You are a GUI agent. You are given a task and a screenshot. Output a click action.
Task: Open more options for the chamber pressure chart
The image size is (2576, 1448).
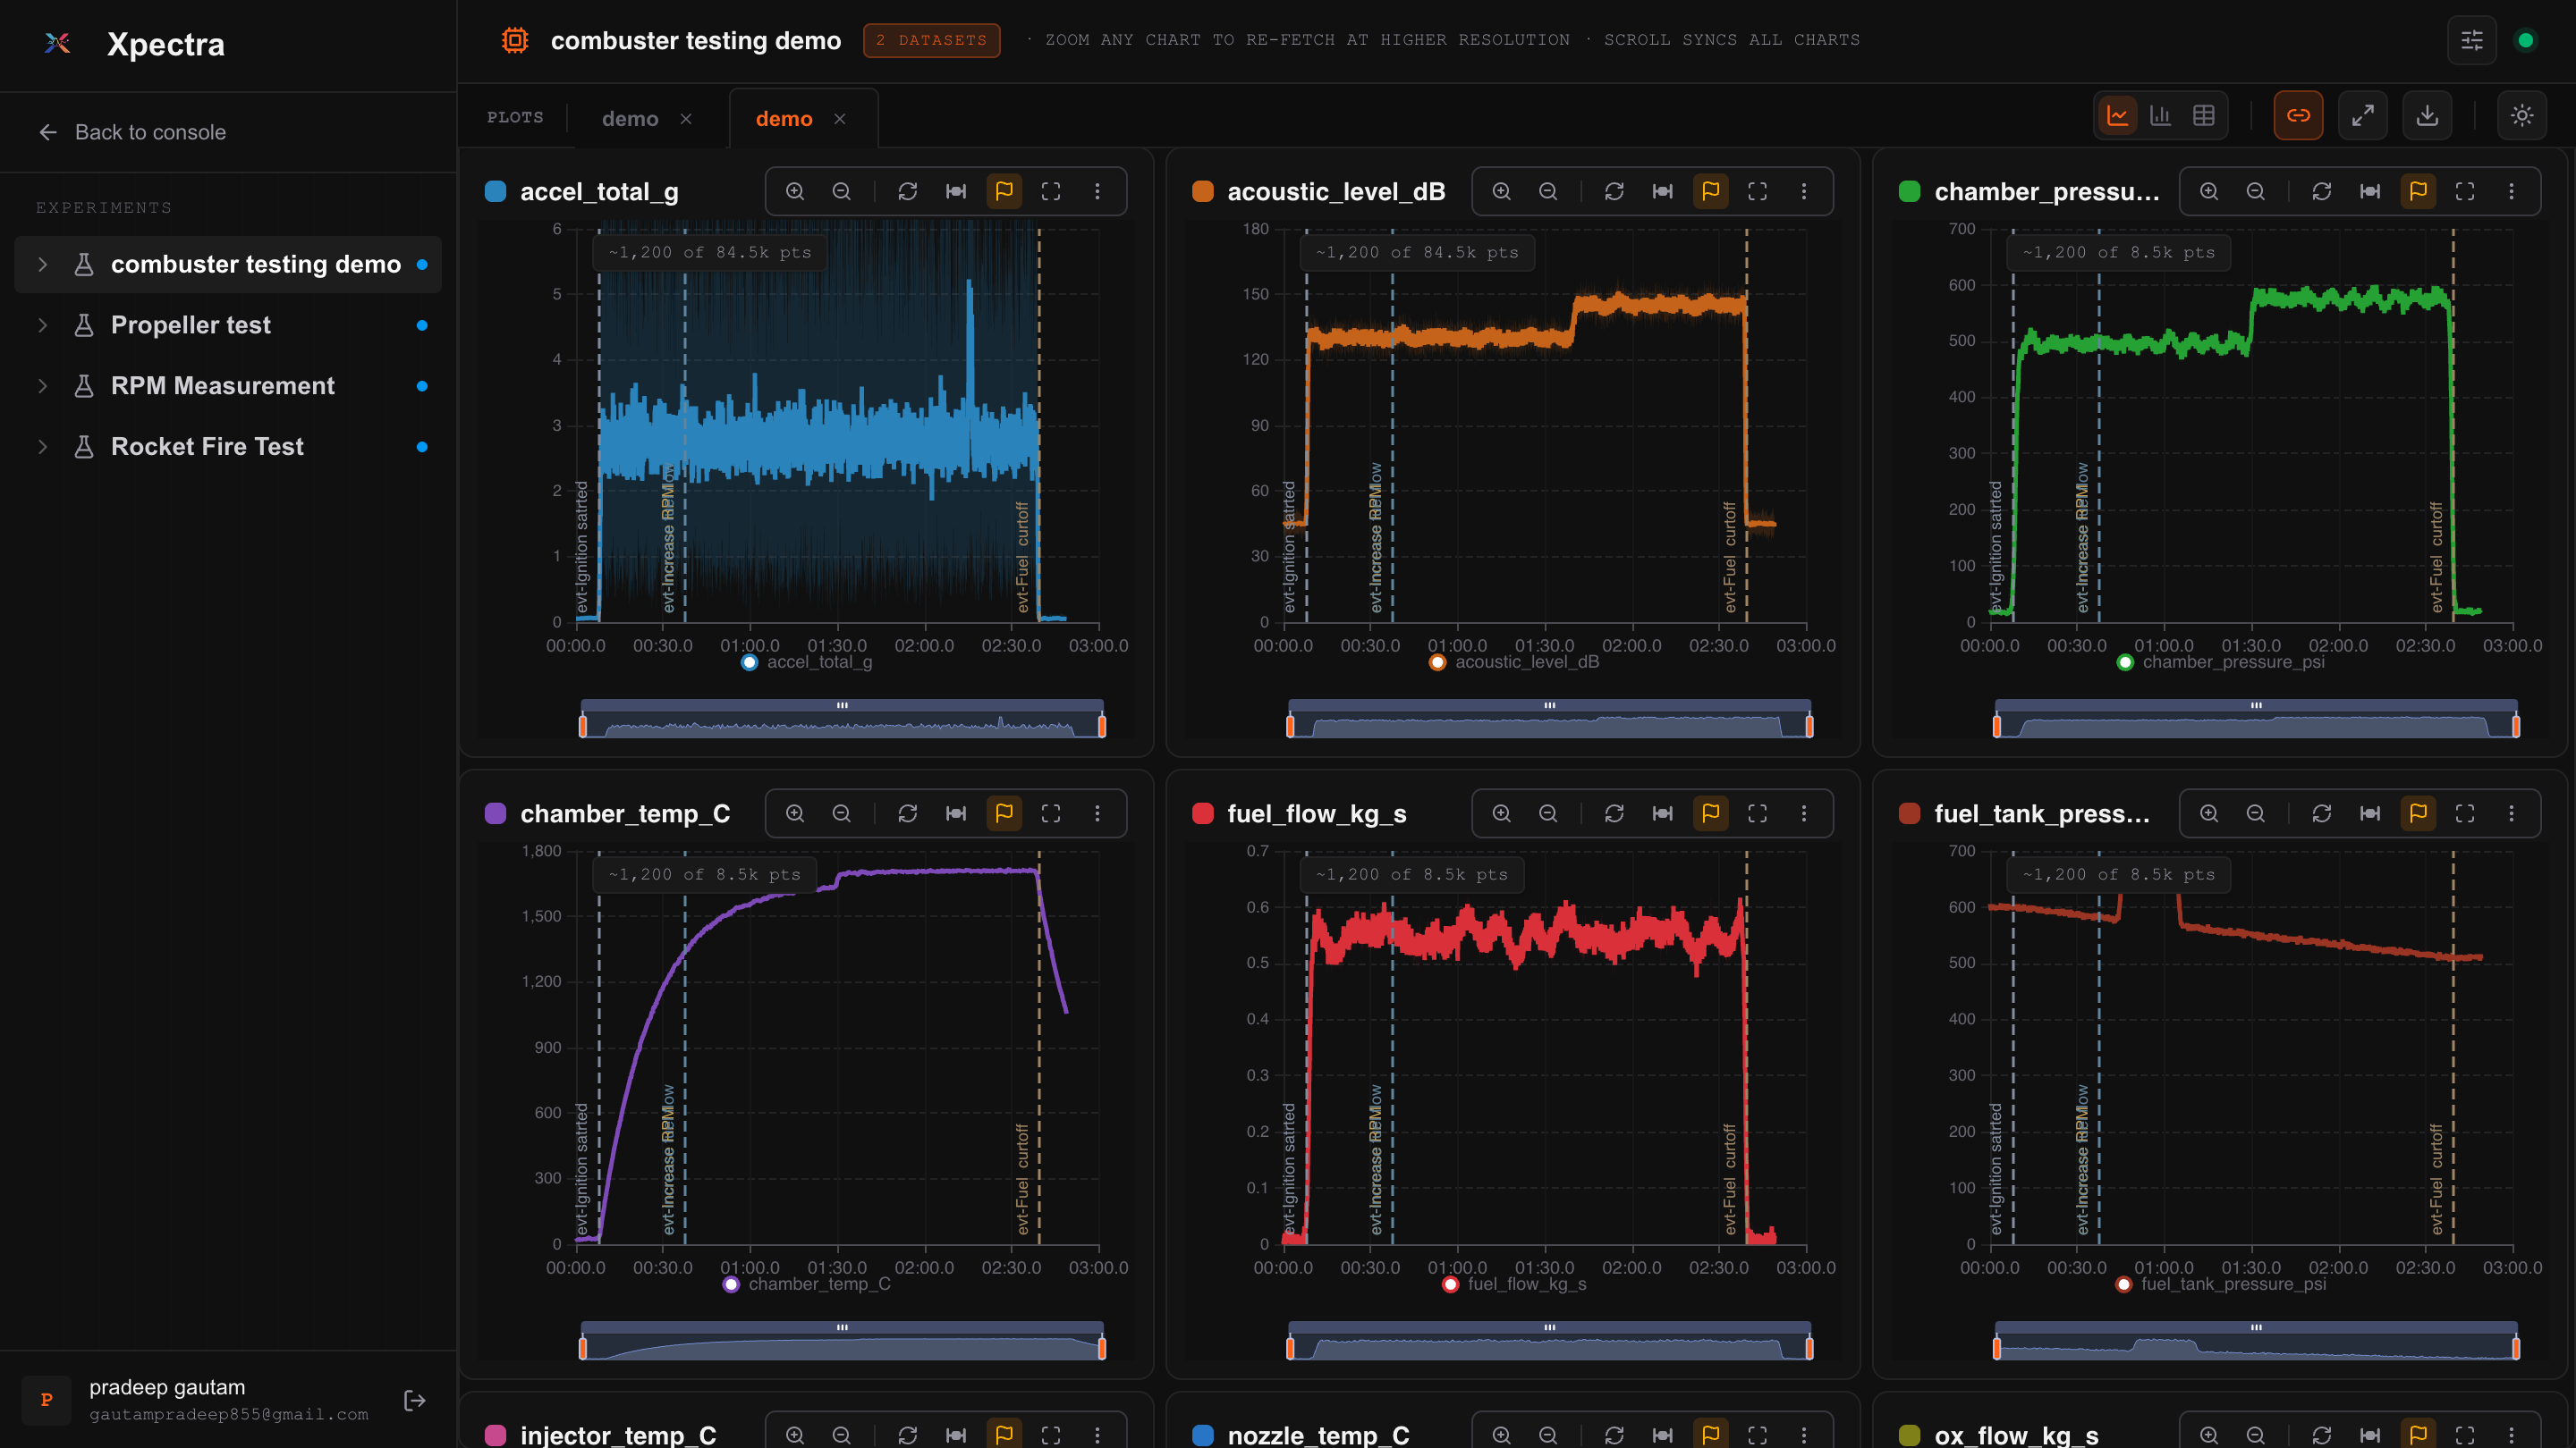pyautogui.click(x=2511, y=191)
